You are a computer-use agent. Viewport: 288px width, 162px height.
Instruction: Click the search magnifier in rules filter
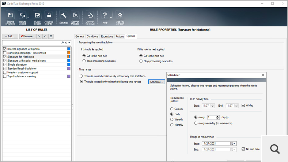point(63,42)
